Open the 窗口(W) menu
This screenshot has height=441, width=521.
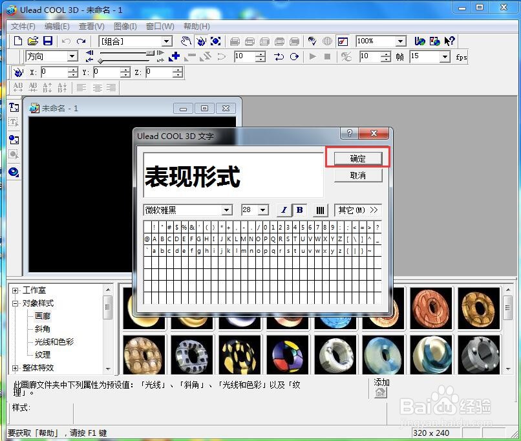click(x=160, y=27)
